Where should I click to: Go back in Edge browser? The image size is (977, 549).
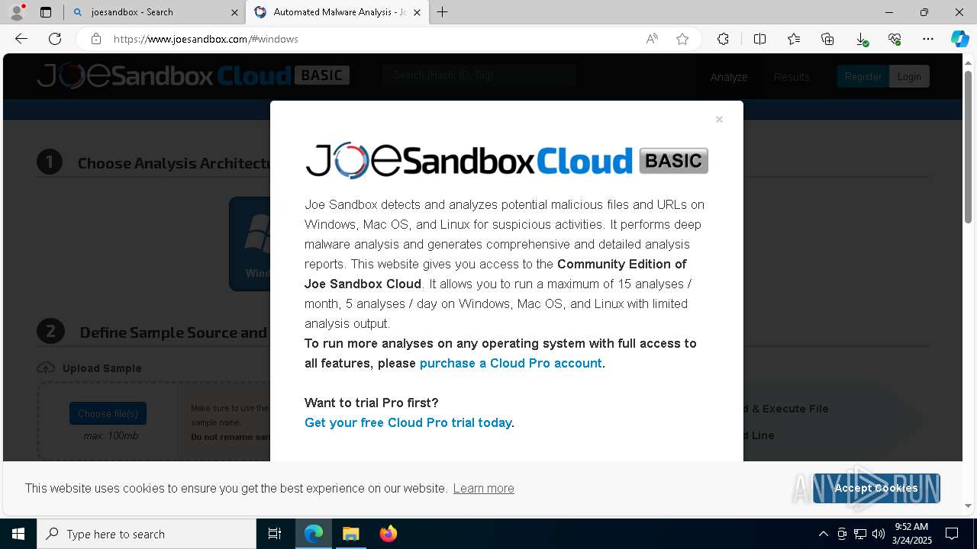click(x=21, y=39)
